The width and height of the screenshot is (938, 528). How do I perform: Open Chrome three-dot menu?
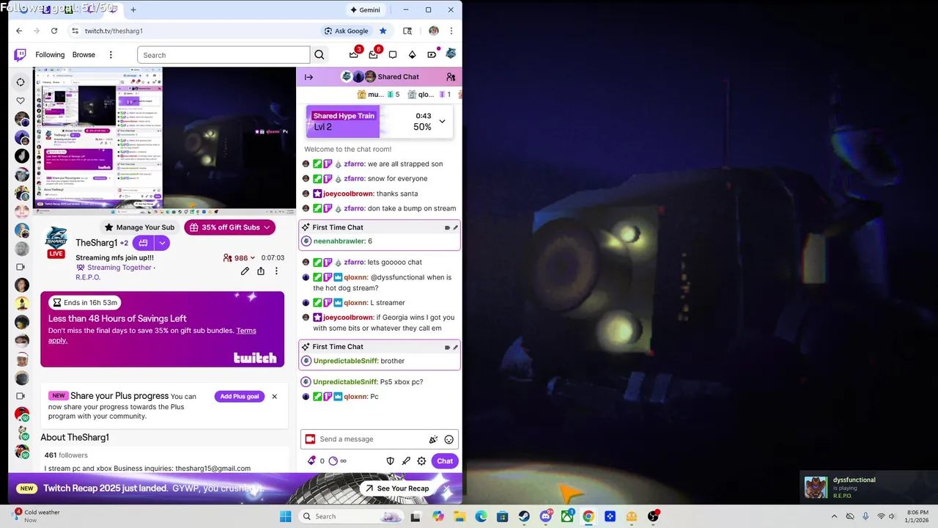(x=451, y=31)
